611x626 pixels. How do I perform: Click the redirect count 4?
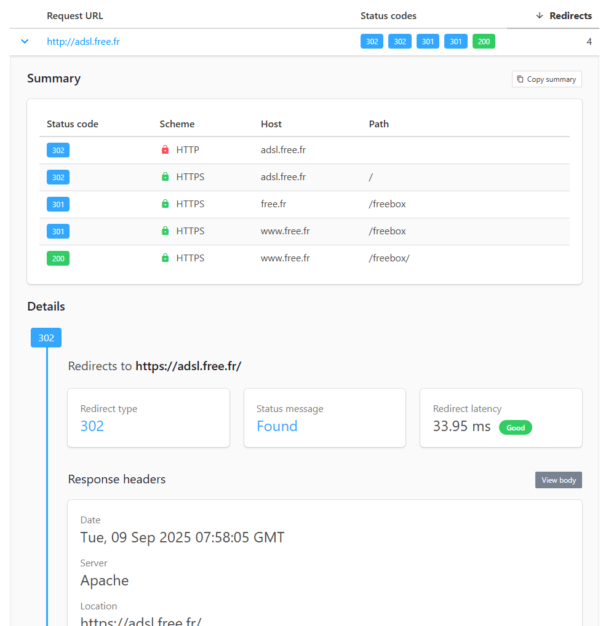pos(589,42)
